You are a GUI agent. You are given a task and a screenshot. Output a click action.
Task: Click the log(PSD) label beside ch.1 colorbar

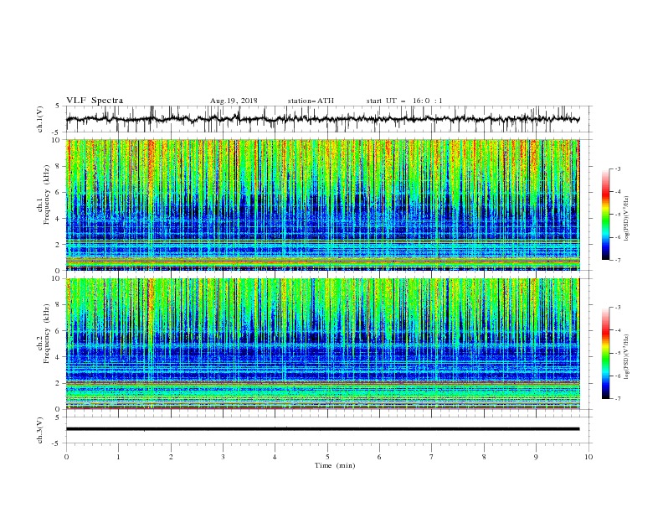pyautogui.click(x=627, y=219)
